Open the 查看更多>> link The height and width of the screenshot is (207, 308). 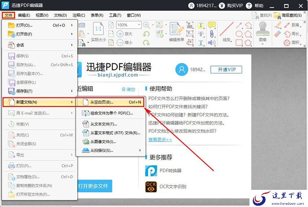click(160, 139)
